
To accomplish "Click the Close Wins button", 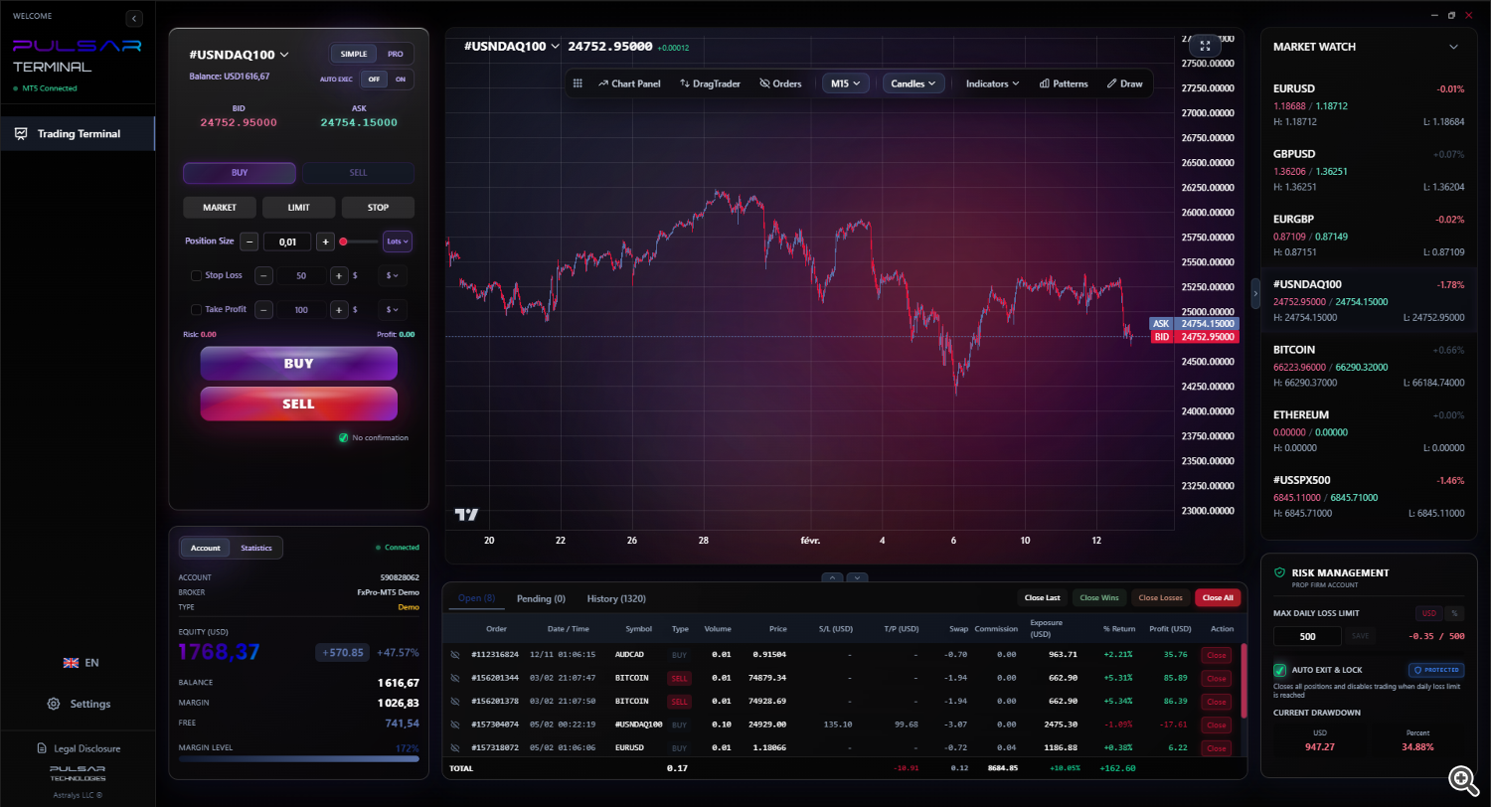I will click(x=1098, y=598).
